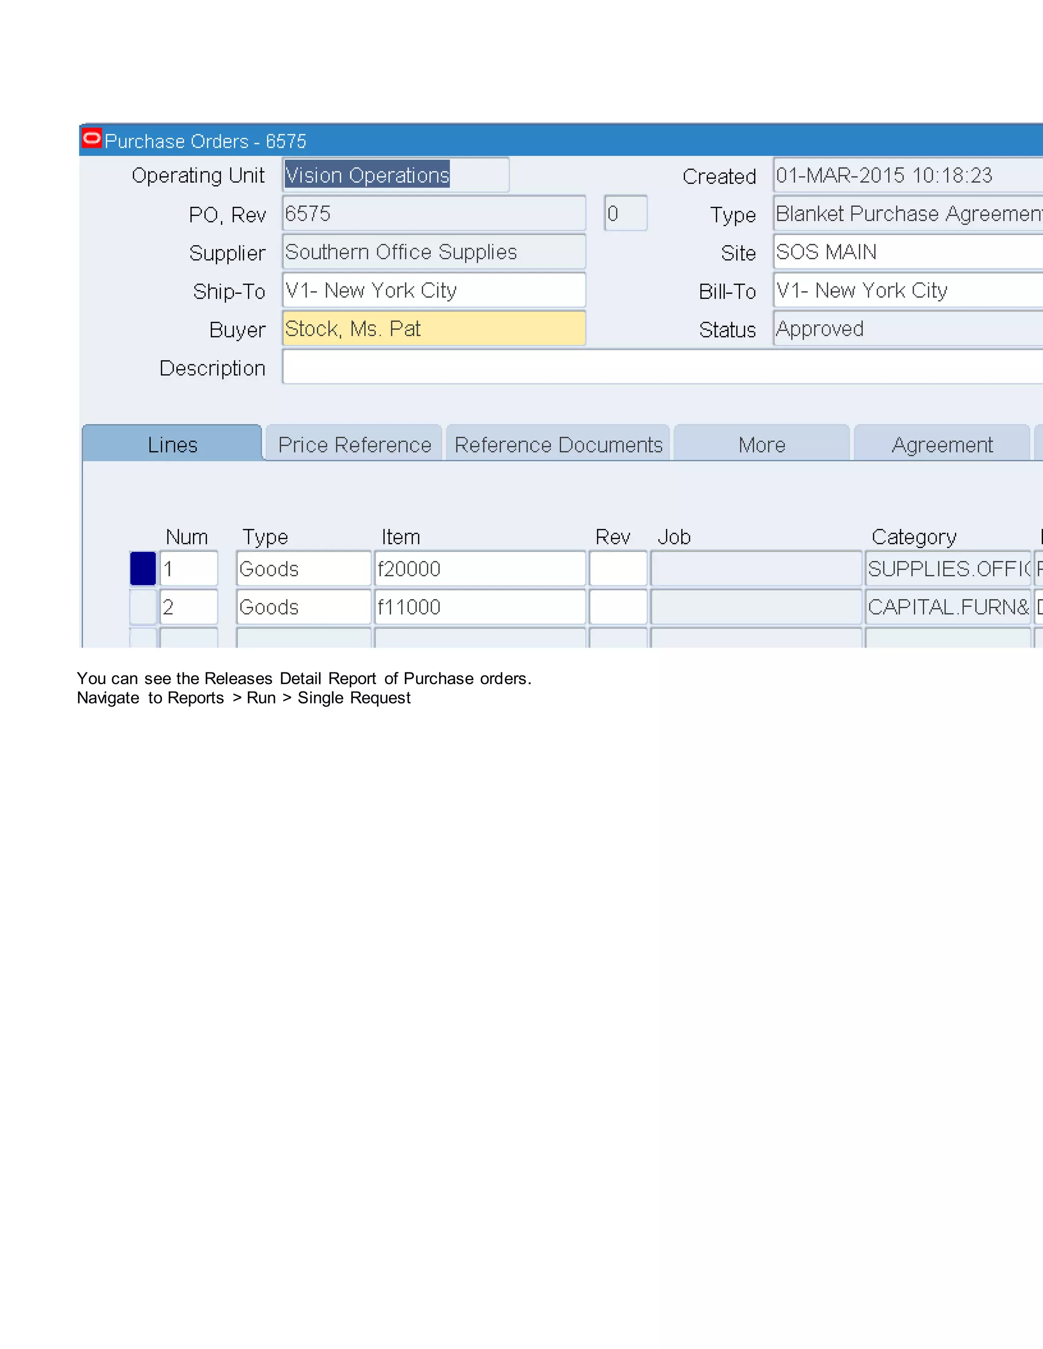Select the More tab
Screen dimensions: 1043x1349
pyautogui.click(x=762, y=443)
